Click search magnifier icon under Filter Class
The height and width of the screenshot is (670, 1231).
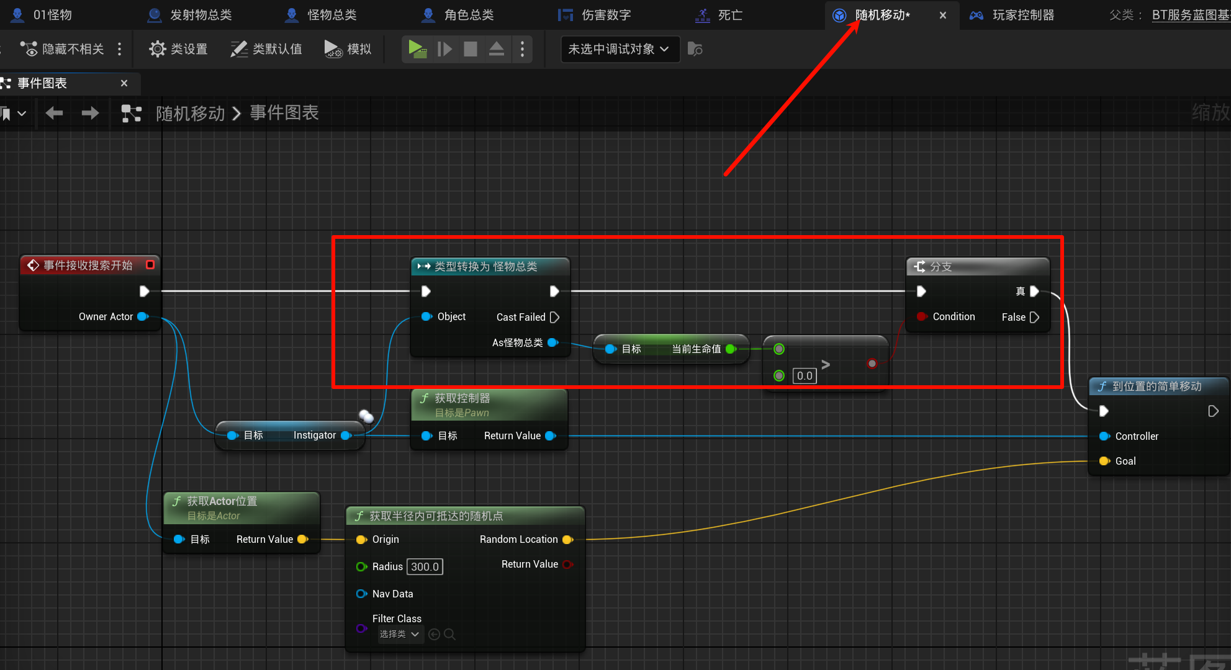[450, 634]
